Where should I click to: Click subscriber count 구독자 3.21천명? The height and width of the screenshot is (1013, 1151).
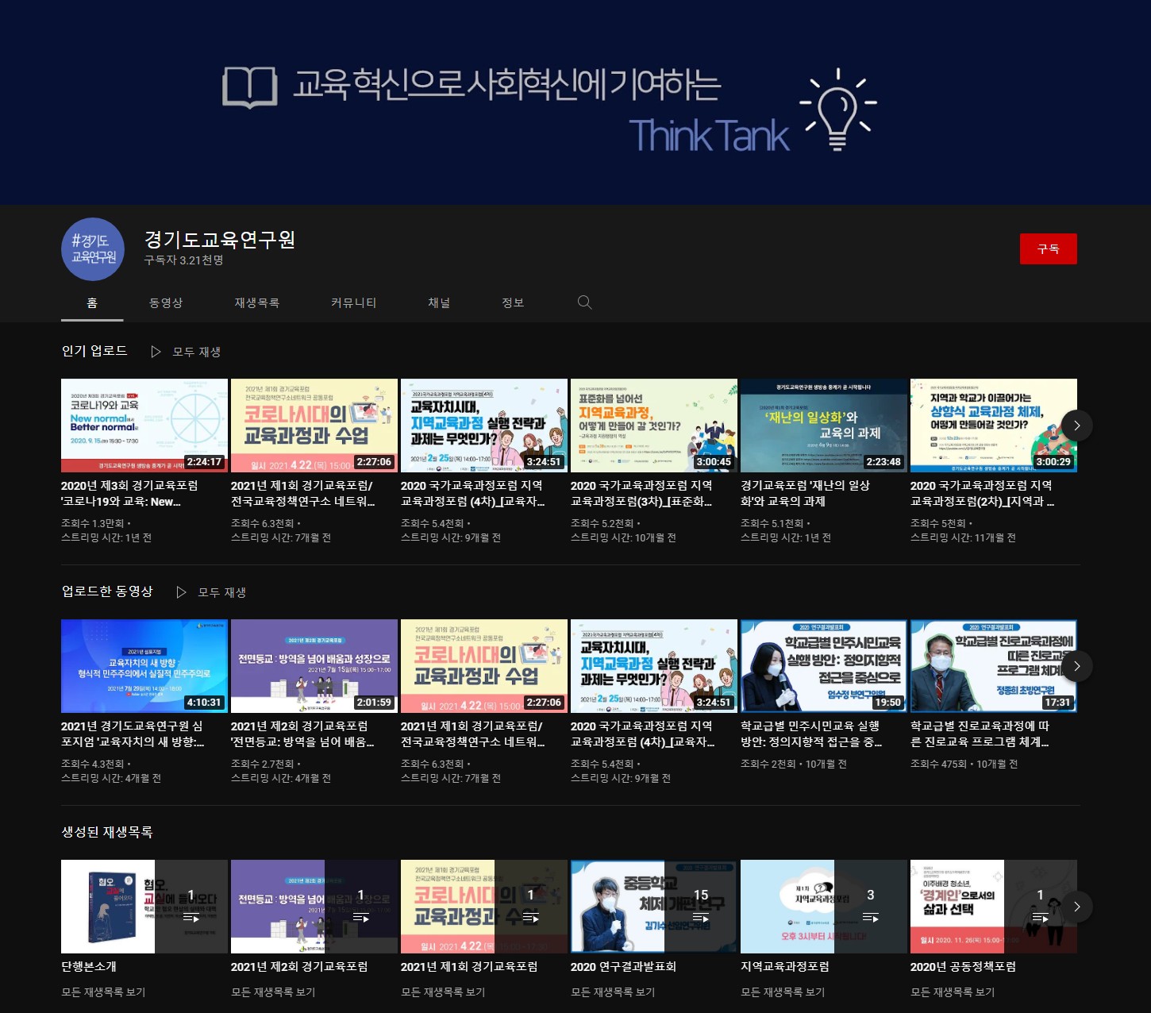pos(183,260)
